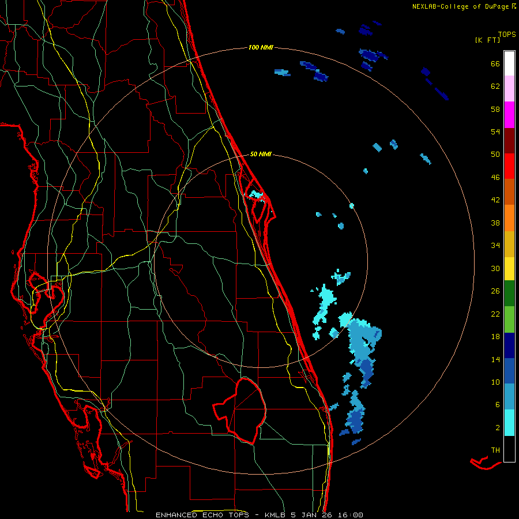Click the "14" legend value
This screenshot has width=519, height=519.
(495, 359)
